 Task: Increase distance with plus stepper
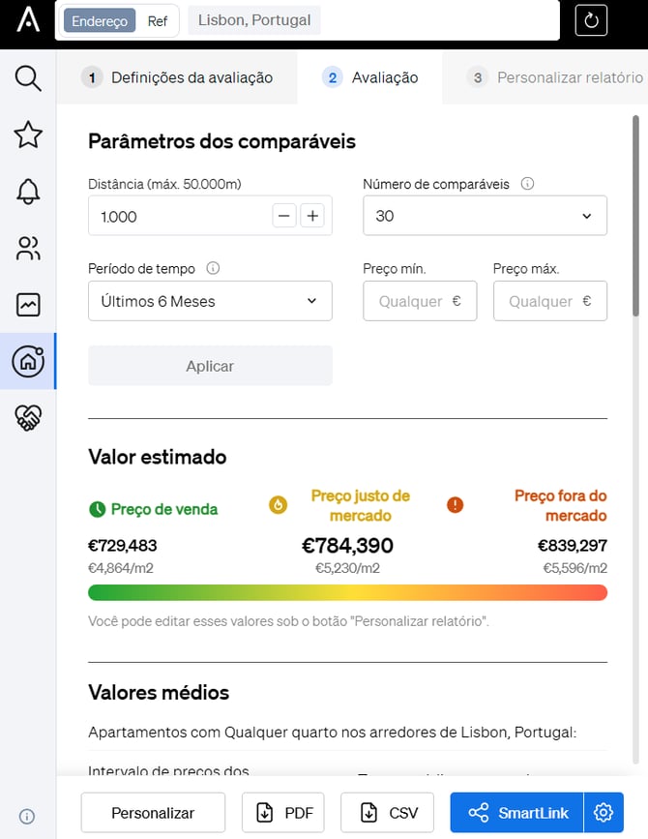click(312, 216)
